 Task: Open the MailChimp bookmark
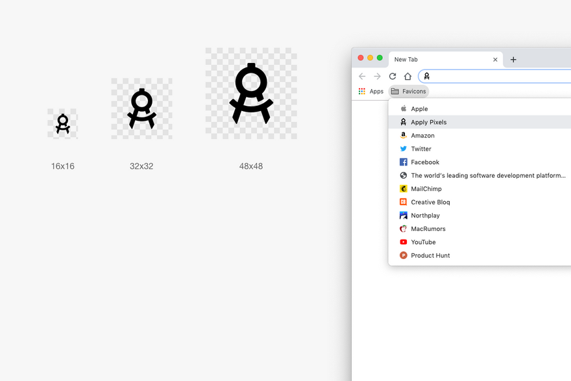480,189
